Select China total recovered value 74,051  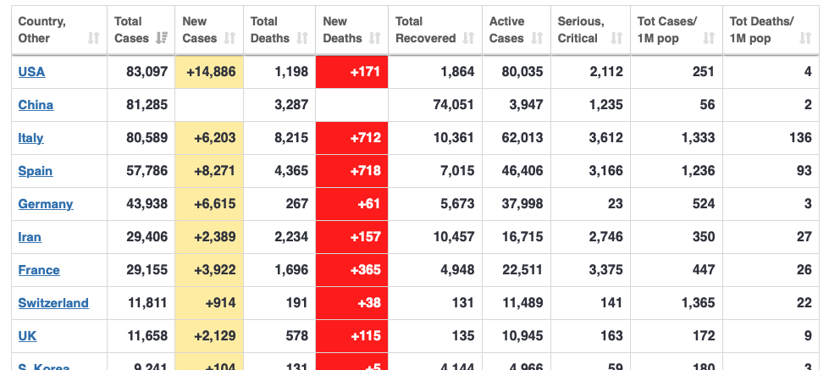pyautogui.click(x=453, y=105)
